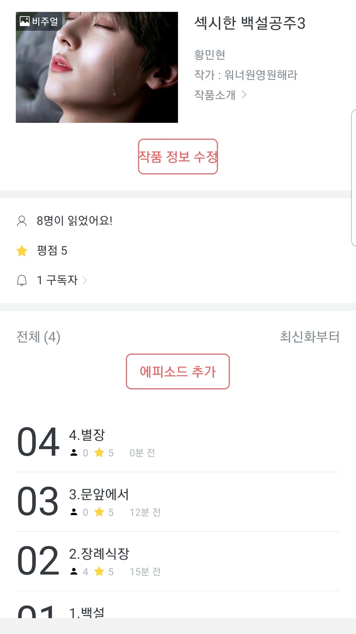Toggle sort order 최신화부터
The width and height of the screenshot is (356, 634).
(x=310, y=337)
